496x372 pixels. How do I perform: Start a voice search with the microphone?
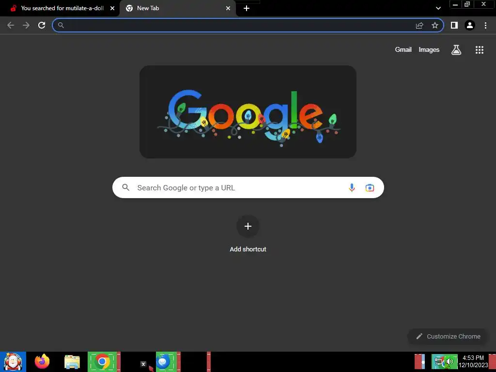click(x=352, y=187)
